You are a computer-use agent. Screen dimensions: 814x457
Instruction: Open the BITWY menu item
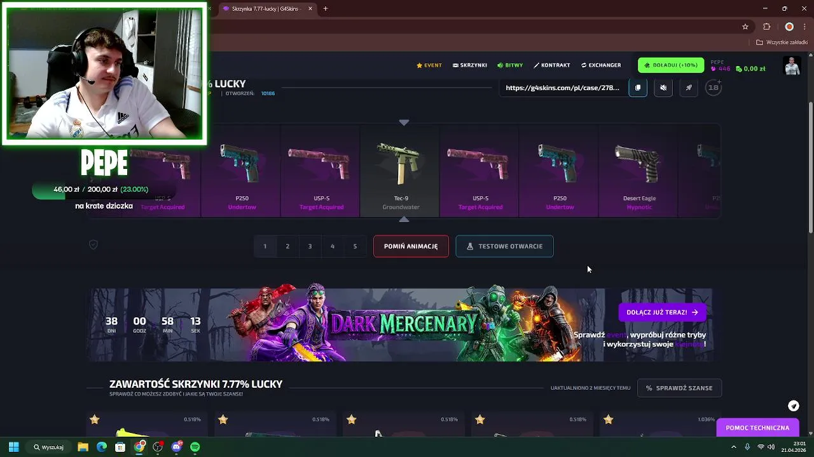pyautogui.click(x=510, y=65)
